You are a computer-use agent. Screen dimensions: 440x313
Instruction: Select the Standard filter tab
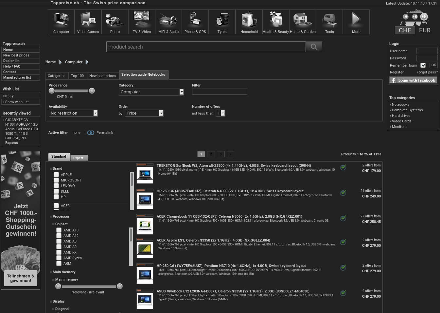point(59,157)
